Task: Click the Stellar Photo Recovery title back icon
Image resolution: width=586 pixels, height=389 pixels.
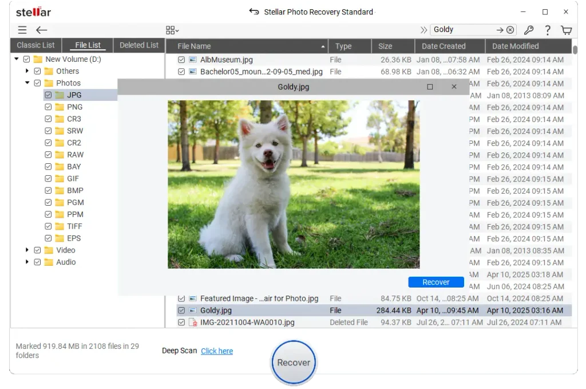Action: click(254, 11)
